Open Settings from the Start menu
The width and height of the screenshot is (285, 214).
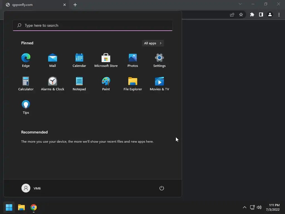[x=159, y=60]
